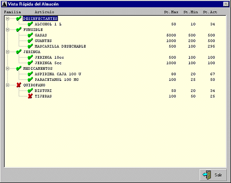Collapse the DESINFECTANTES family node
This screenshot has height=183, width=231.
pos(7,18)
